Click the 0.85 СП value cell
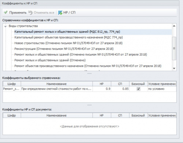Viewport: 183px width, 143px height. tap(120, 89)
